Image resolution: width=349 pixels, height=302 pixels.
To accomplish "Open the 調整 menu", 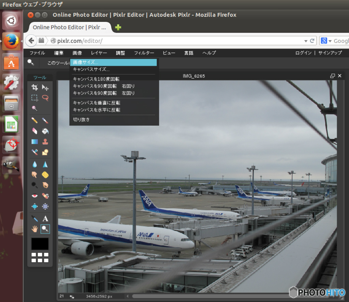I will [120, 53].
